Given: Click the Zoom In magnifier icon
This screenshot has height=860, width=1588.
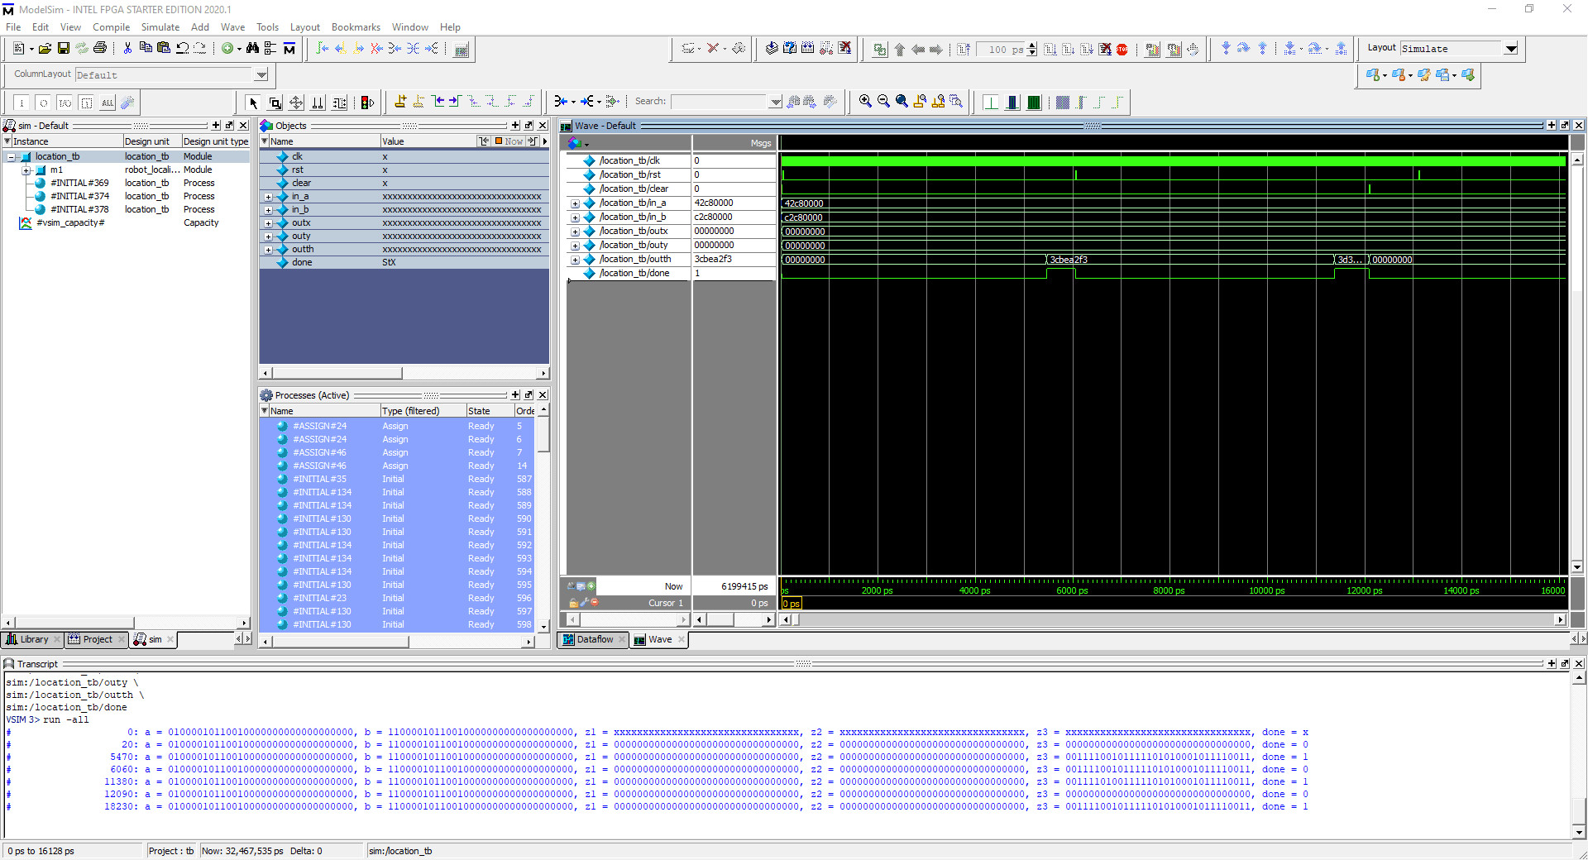Looking at the screenshot, I should (x=865, y=101).
